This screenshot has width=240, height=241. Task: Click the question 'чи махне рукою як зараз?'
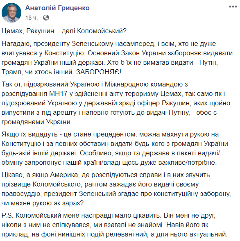pos(43,203)
